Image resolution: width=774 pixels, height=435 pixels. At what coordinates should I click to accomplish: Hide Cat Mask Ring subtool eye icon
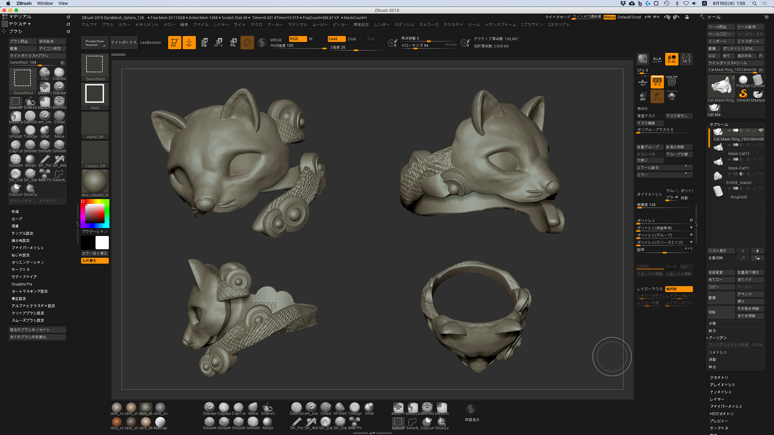761,130
